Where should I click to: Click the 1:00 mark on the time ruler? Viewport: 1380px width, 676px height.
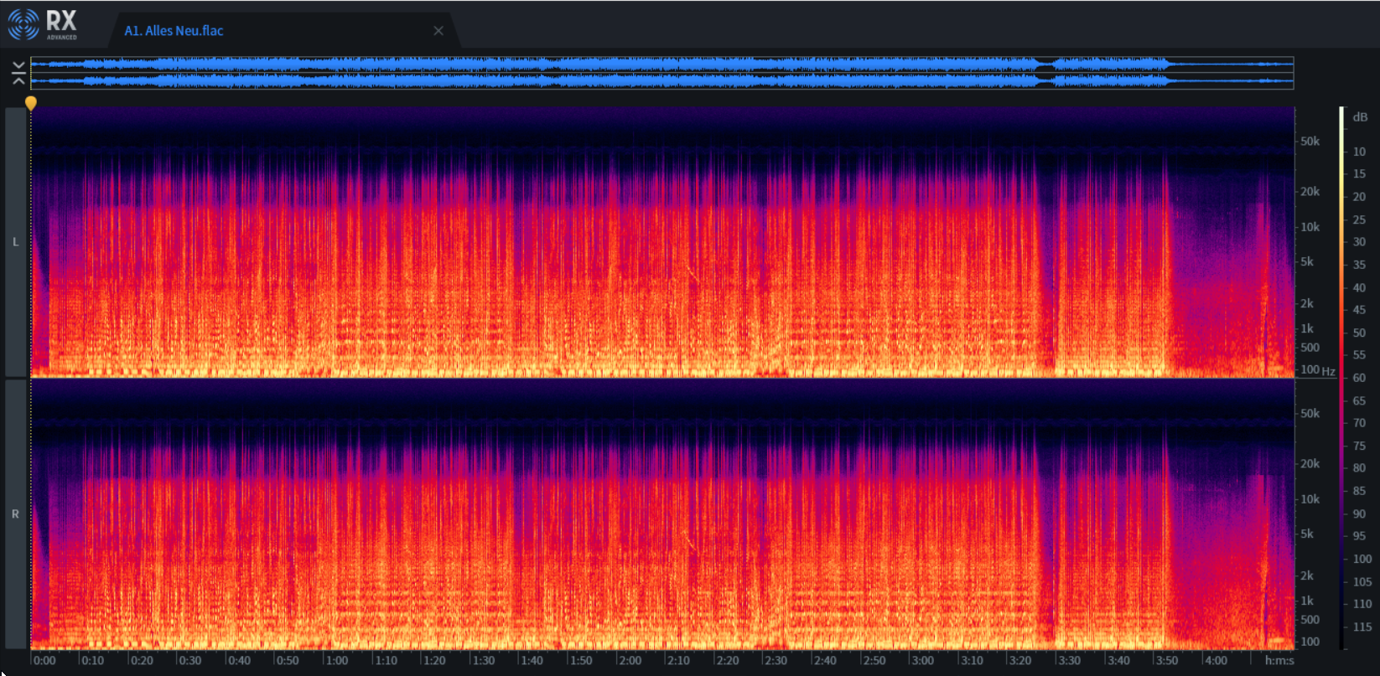point(337,660)
